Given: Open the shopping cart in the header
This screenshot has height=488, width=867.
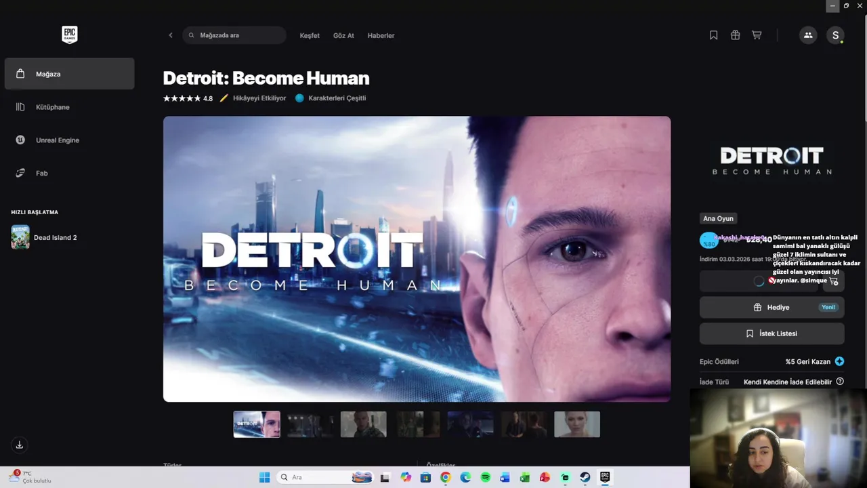Looking at the screenshot, I should [757, 35].
